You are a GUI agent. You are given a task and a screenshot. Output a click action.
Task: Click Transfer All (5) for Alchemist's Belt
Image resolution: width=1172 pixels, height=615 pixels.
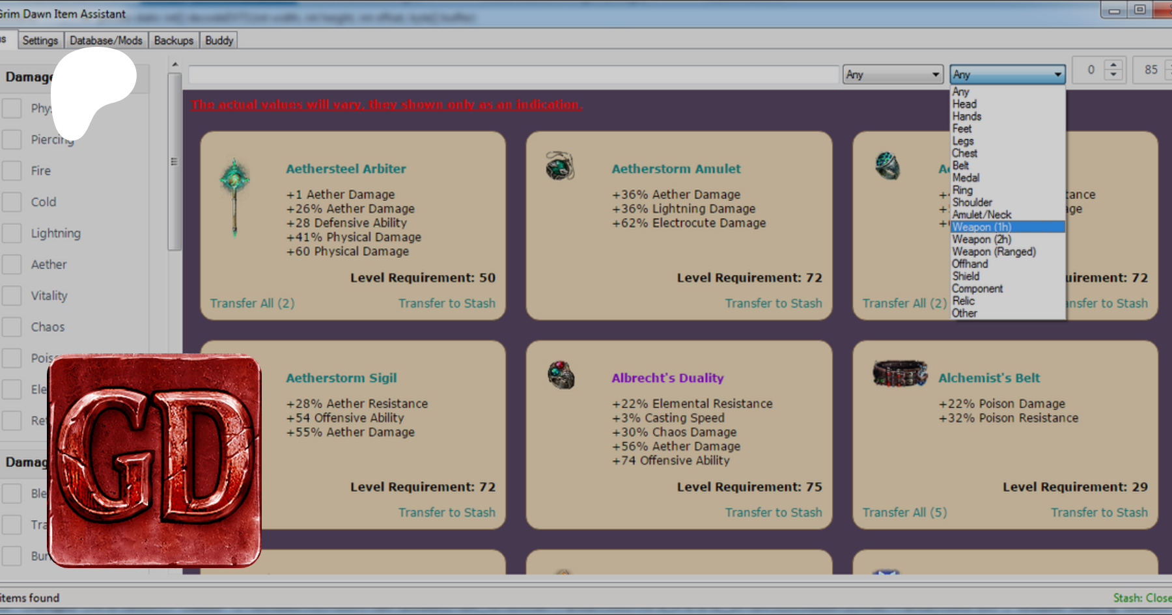904,513
